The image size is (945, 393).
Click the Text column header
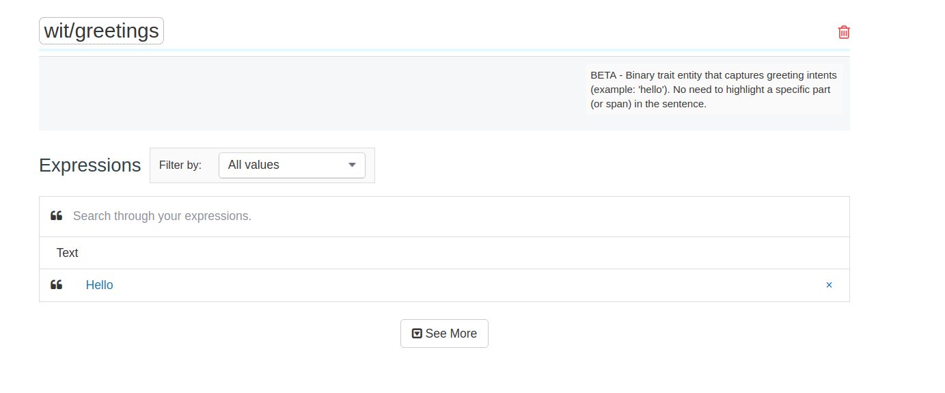pos(67,253)
